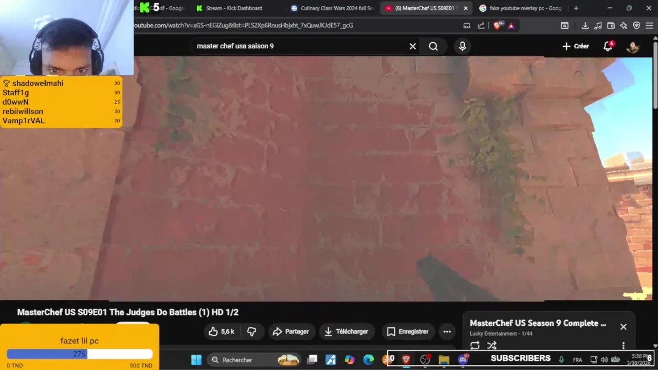This screenshot has height=370, width=658.
Task: Like the video with thumbs up
Action: [x=222, y=331]
